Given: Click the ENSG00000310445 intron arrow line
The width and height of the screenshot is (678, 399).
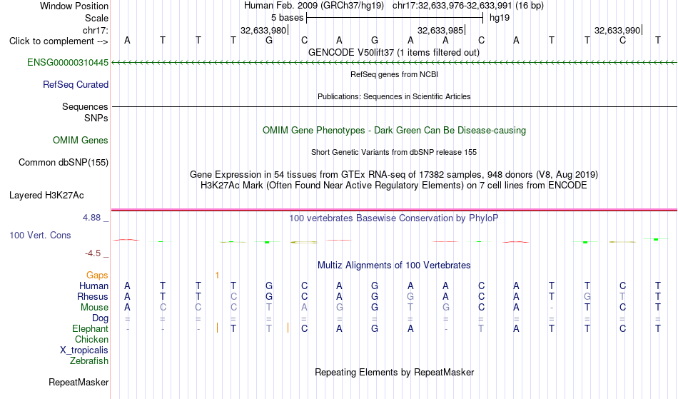Looking at the screenshot, I should [394, 63].
